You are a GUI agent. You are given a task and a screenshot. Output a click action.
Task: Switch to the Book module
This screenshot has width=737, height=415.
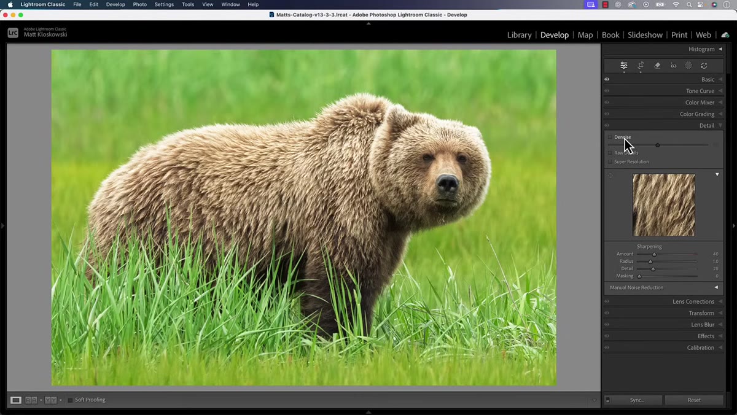[610, 35]
